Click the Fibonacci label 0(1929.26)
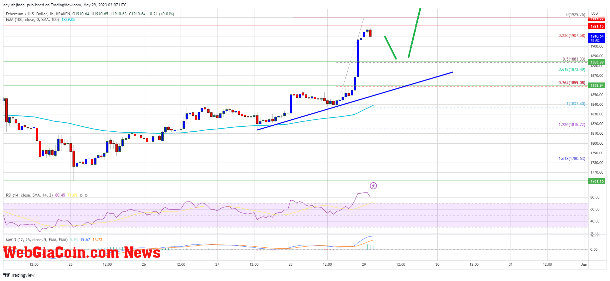Viewport: 610px width, 281px height. 576,15
